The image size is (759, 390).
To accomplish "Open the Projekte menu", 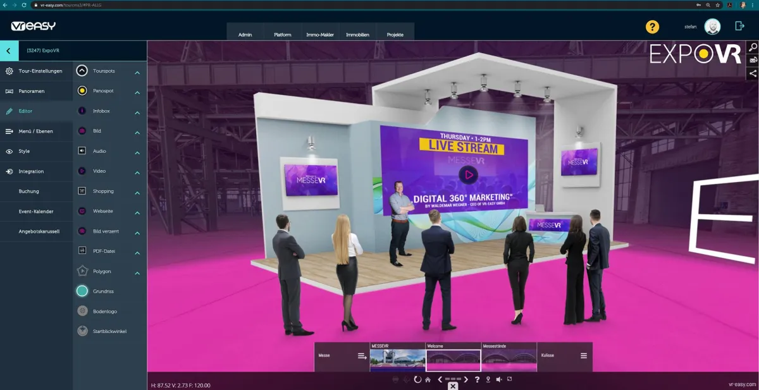I will point(395,34).
